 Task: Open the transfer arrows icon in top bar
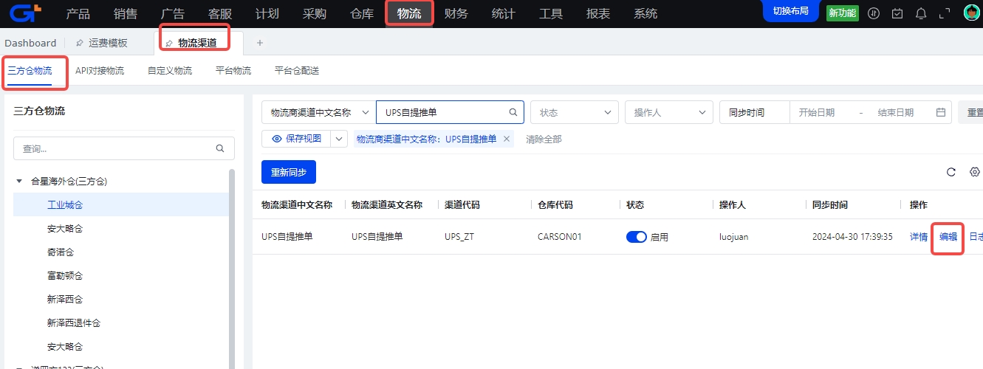tap(874, 13)
